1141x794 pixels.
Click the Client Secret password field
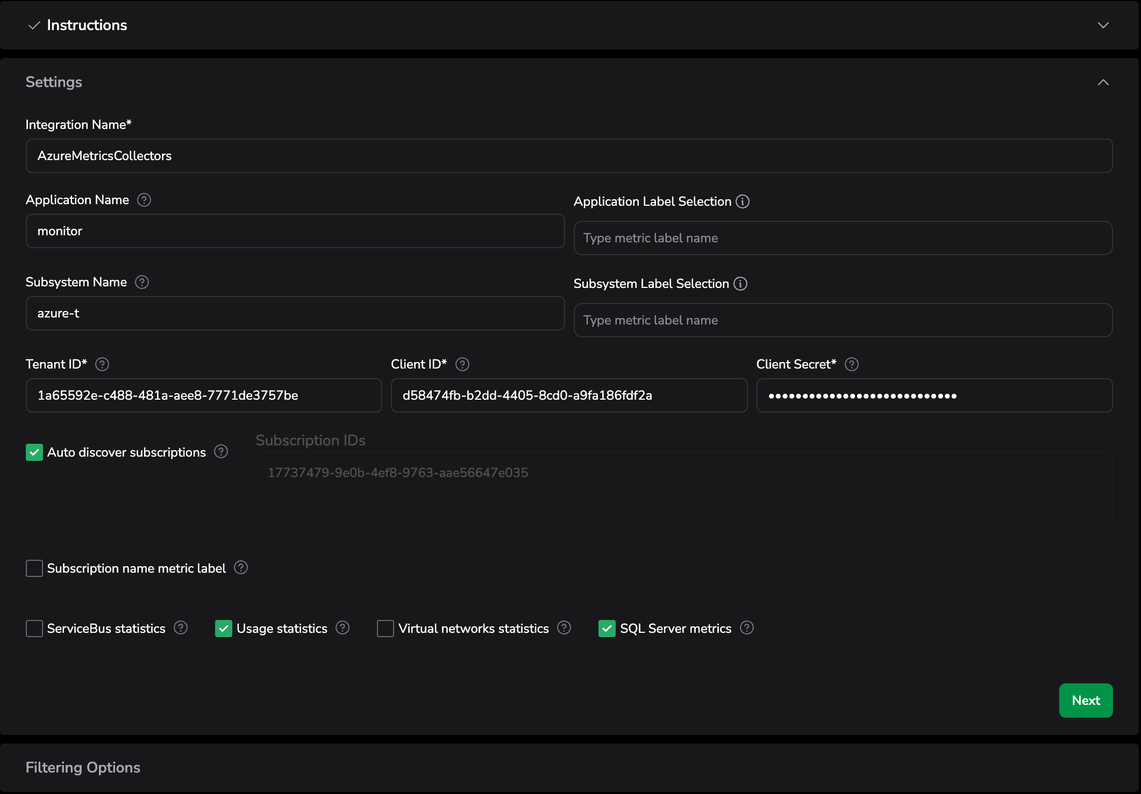pos(934,395)
